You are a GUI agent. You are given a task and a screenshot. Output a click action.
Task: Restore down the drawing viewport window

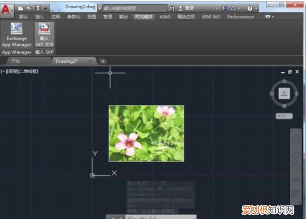tap(290, 72)
